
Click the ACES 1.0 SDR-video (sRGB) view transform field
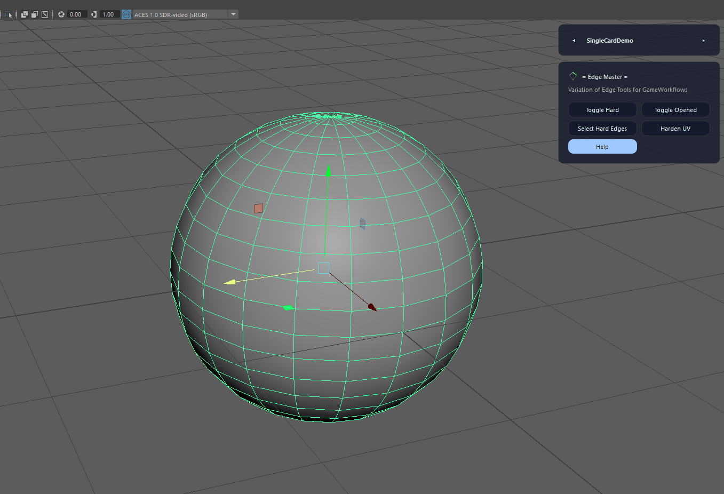(180, 14)
